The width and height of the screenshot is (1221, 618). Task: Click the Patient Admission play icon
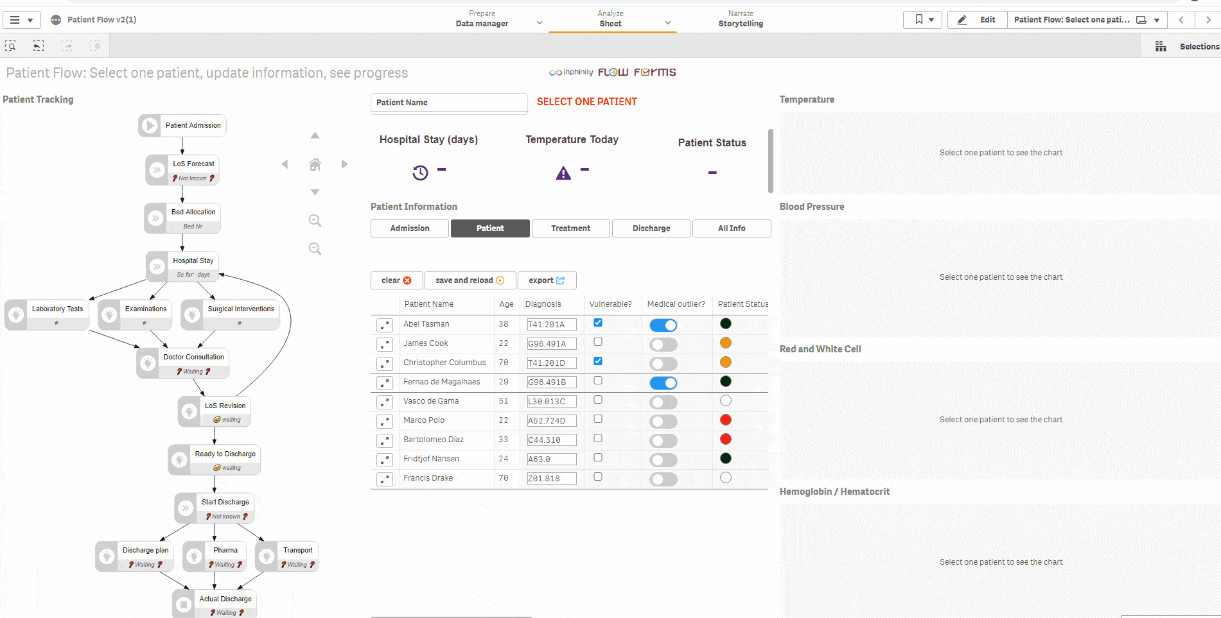tap(150, 126)
